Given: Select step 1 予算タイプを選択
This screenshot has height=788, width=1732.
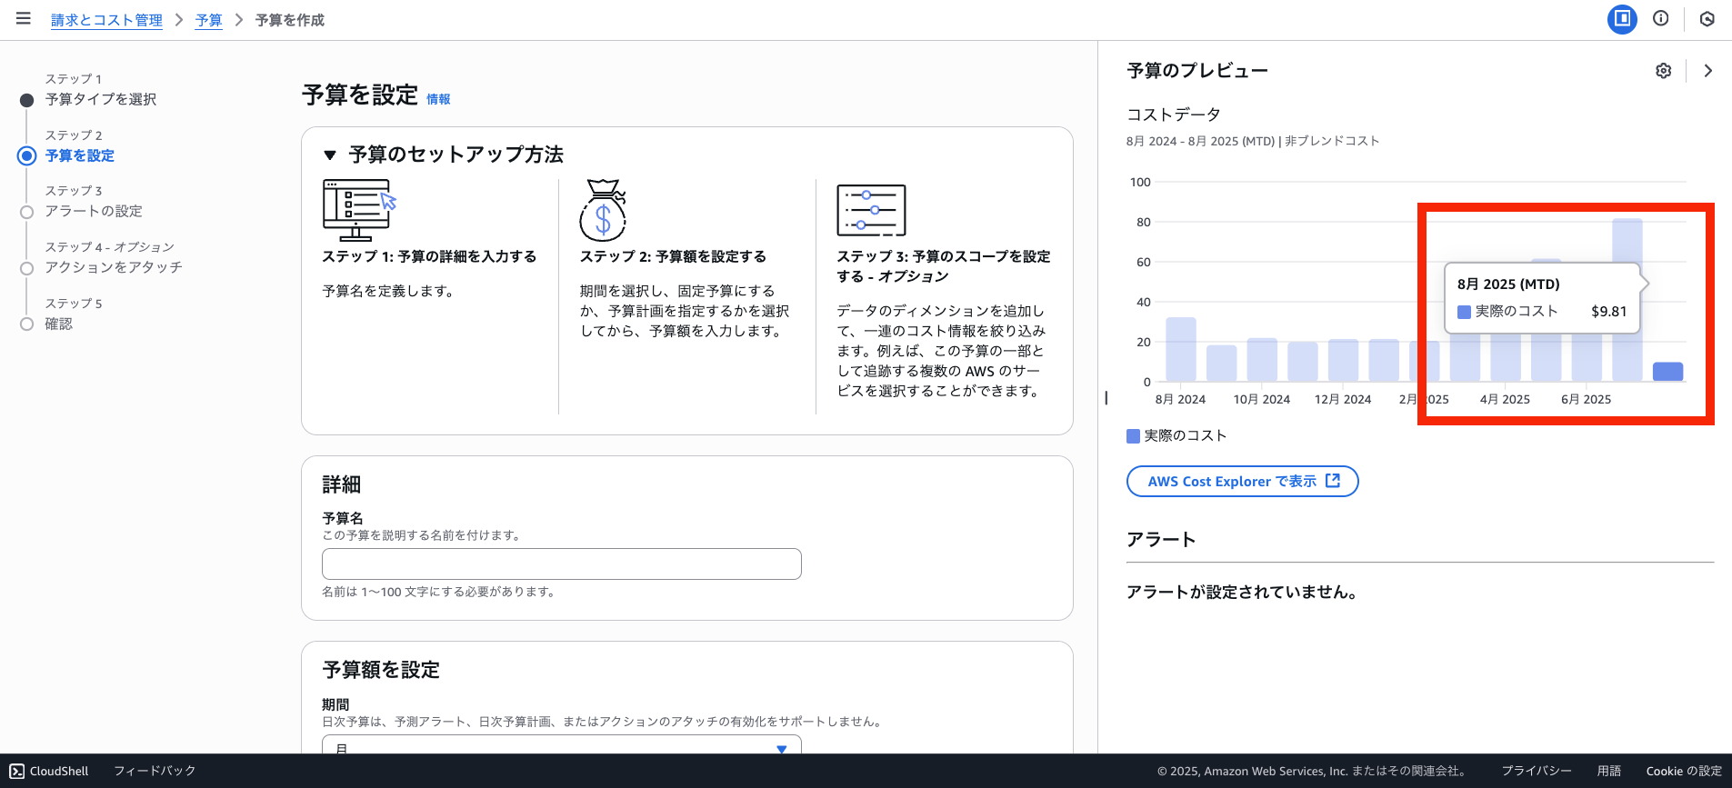Looking at the screenshot, I should [101, 99].
